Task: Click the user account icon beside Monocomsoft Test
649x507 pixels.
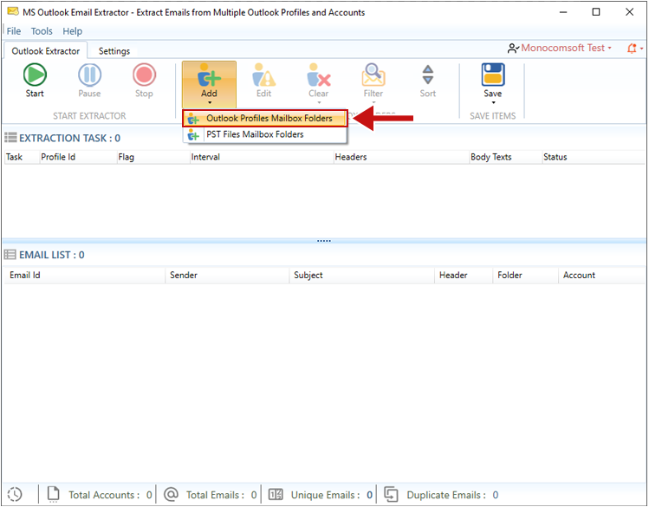Action: (513, 49)
